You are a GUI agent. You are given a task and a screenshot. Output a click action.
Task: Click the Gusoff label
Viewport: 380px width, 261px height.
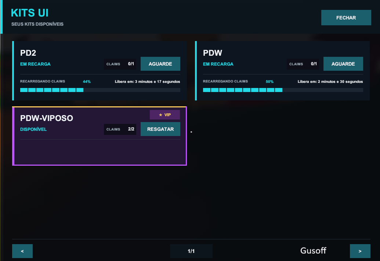[313, 251]
